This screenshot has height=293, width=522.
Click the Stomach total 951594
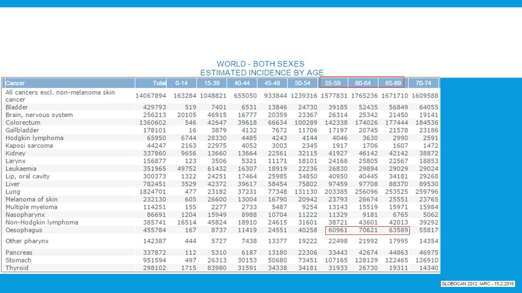coord(155,260)
